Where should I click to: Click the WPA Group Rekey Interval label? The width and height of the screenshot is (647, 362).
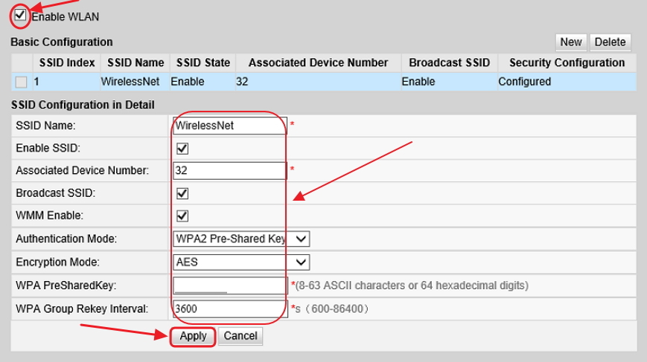[x=82, y=309]
